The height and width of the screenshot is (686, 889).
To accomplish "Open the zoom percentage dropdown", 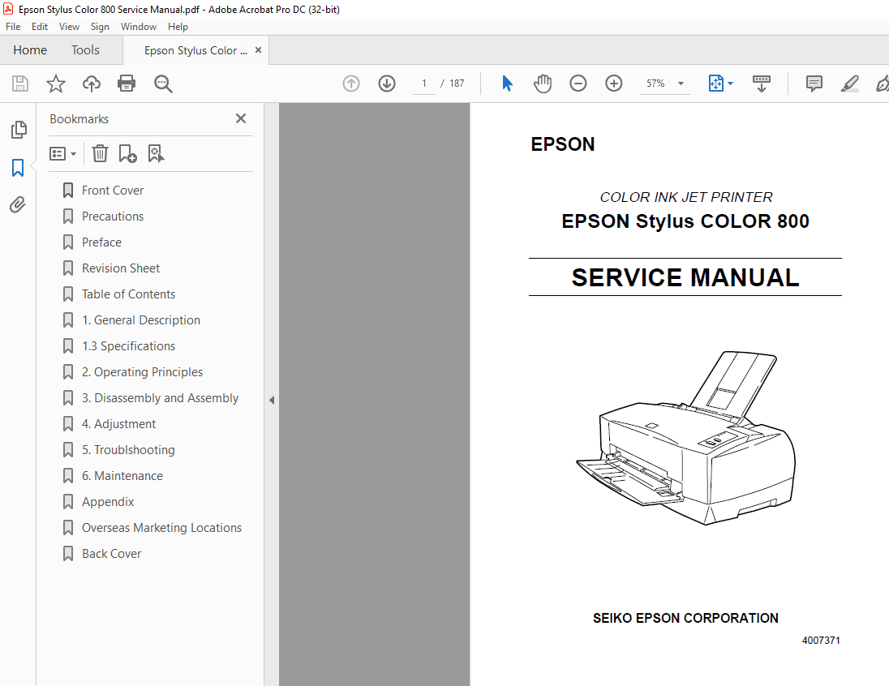I will [681, 83].
